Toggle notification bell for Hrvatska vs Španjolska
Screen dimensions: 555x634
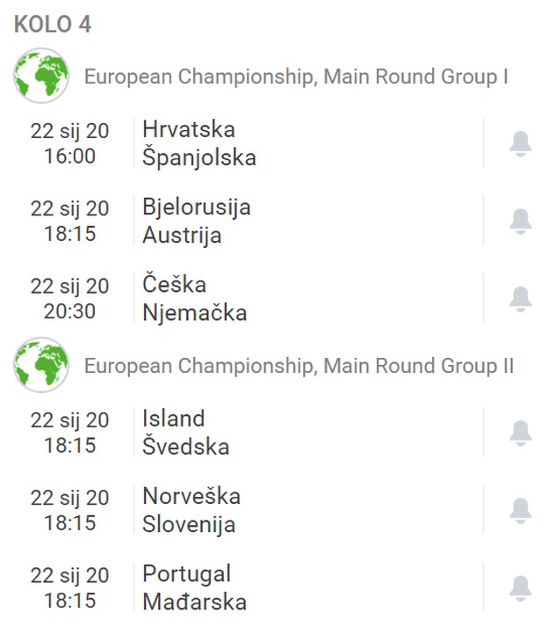pos(520,143)
